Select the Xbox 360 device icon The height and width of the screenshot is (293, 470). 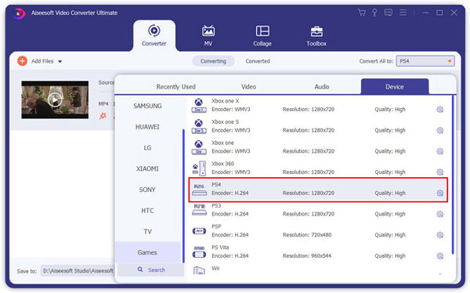pyautogui.click(x=199, y=168)
